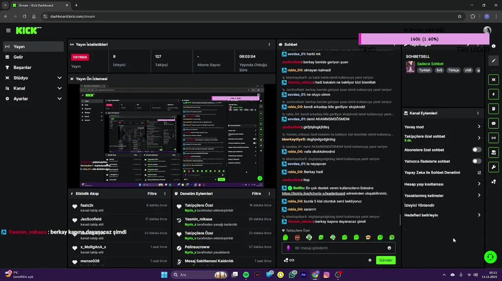The height and width of the screenshot is (281, 502).
Task: Launch After Effects from the taskbar
Action: [x=304, y=275]
